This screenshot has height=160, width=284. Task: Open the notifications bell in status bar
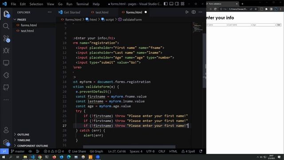click(201, 151)
